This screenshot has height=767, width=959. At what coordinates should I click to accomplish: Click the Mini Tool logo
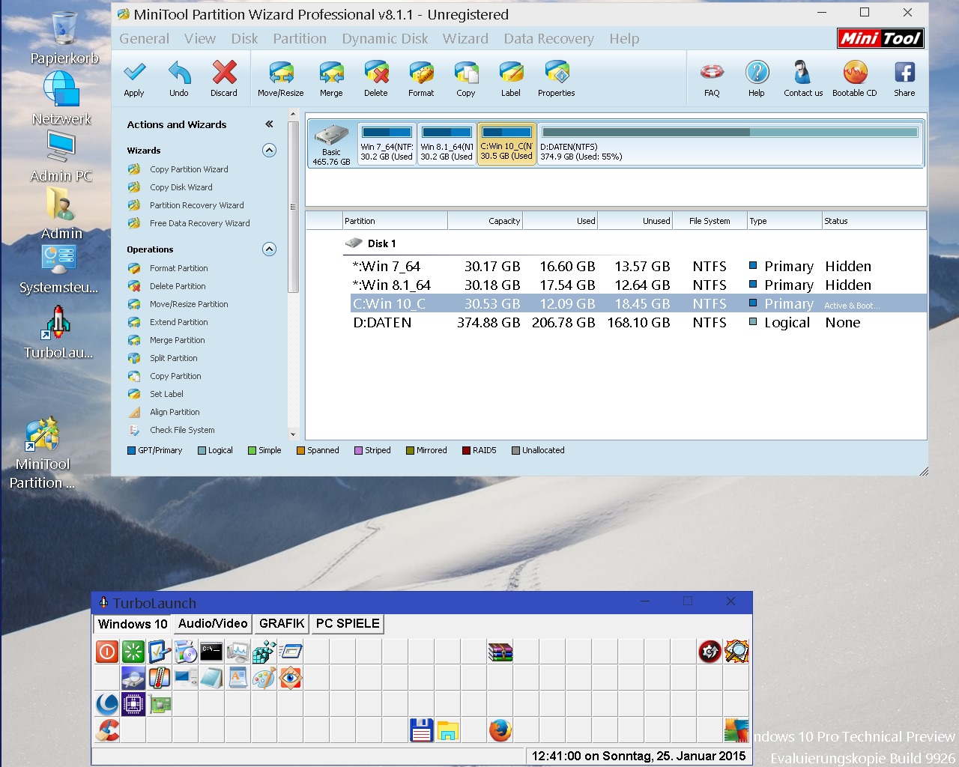coord(880,38)
